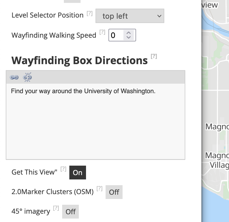Click the remove link (unlink) icon
Image resolution: width=229 pixels, height=222 pixels.
tap(27, 77)
